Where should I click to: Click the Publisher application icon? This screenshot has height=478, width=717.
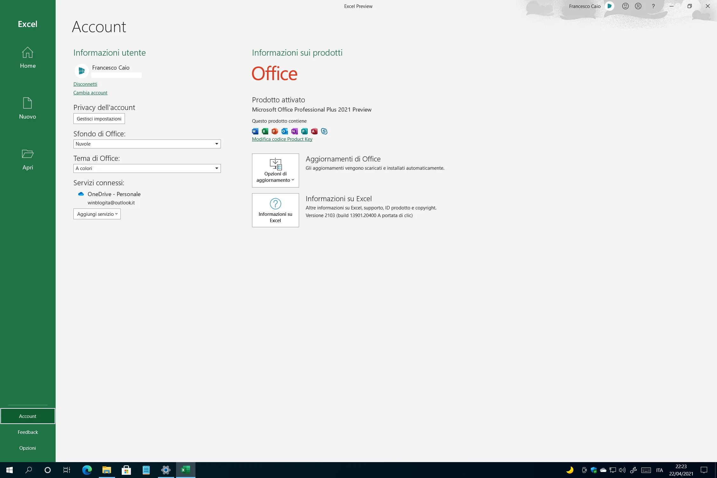point(304,131)
